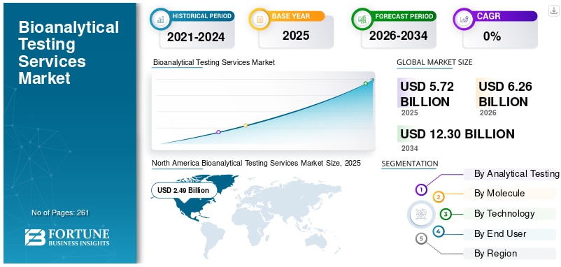Click the 2026-2034 value
Screen dimensions: 561x267
coord(398,36)
